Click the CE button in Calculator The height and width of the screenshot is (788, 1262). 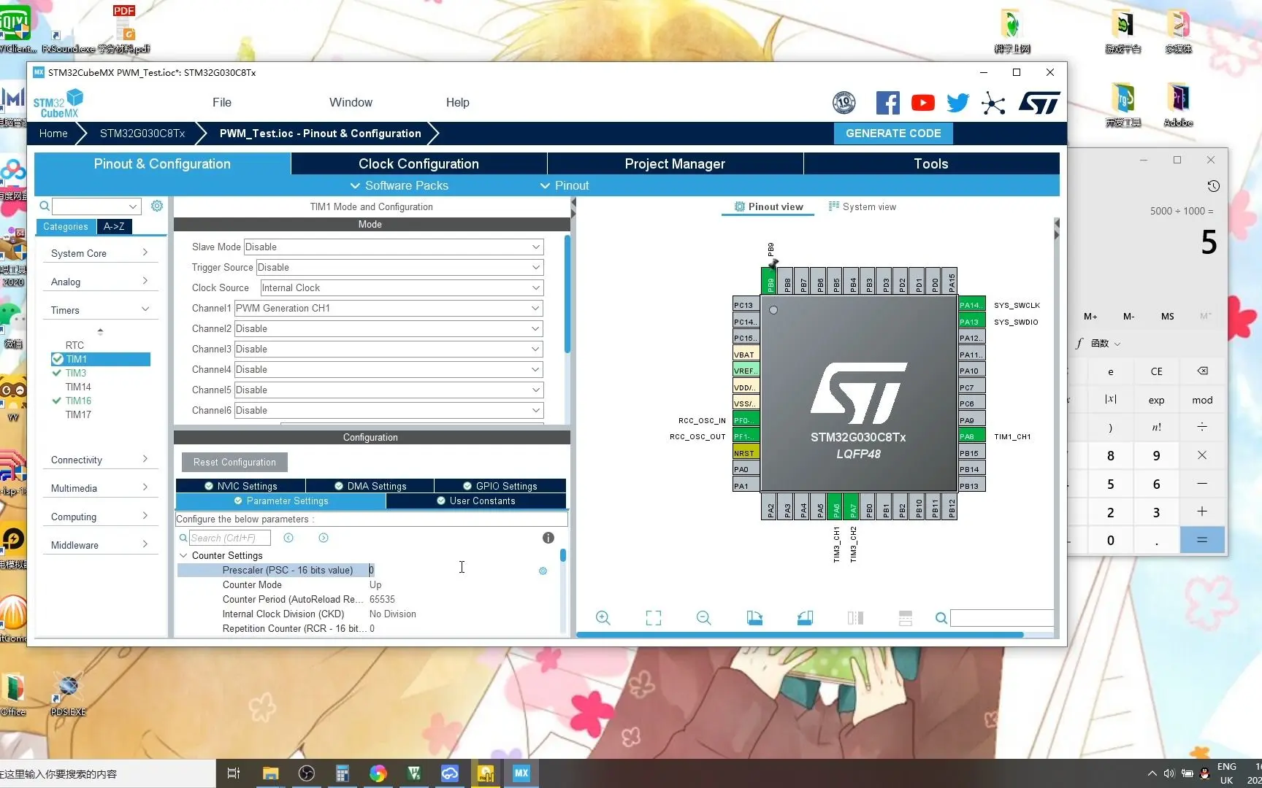pyautogui.click(x=1157, y=371)
